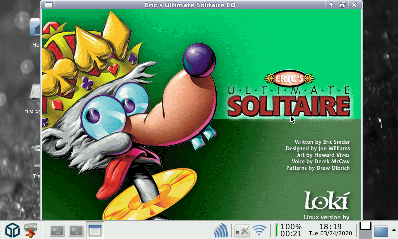Click the show desktop icon in taskbar

(x=381, y=231)
